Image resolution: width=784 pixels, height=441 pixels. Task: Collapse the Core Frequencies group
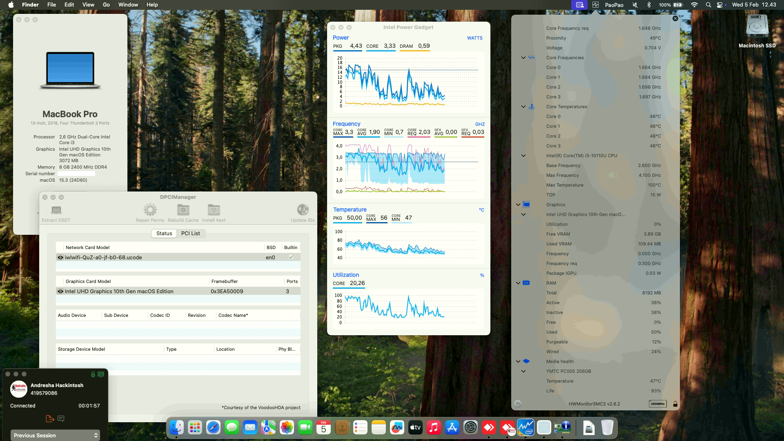point(523,58)
